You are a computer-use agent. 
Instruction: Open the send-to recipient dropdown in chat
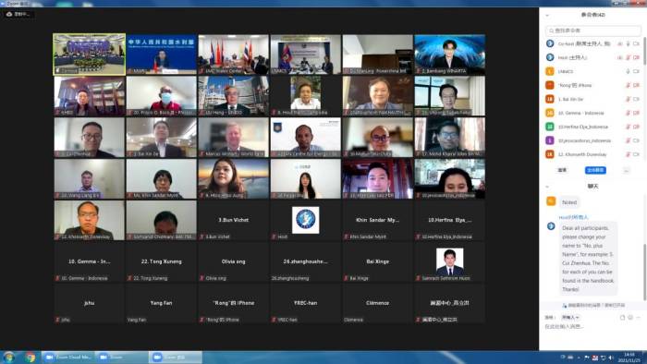click(570, 318)
